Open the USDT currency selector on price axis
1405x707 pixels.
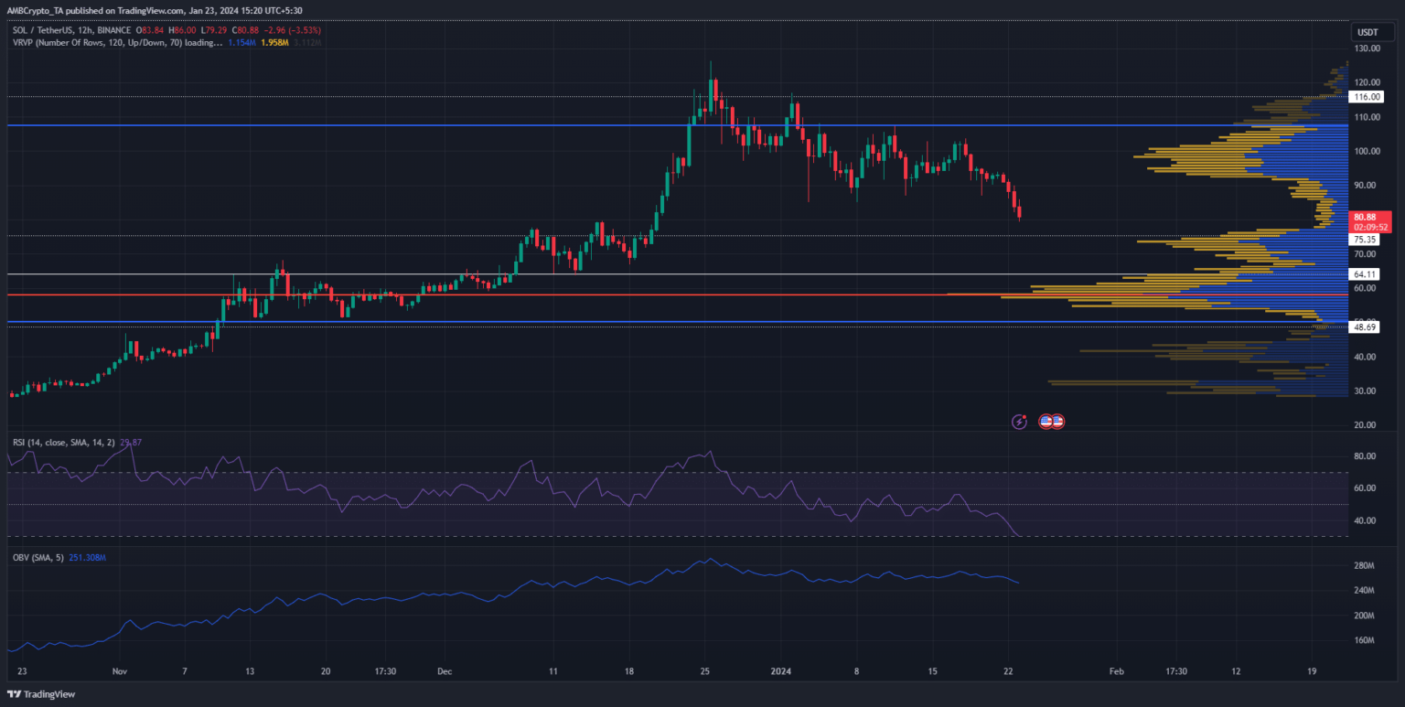pos(1365,33)
